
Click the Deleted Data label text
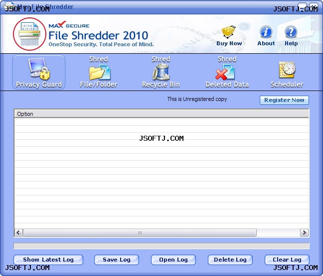pyautogui.click(x=227, y=85)
